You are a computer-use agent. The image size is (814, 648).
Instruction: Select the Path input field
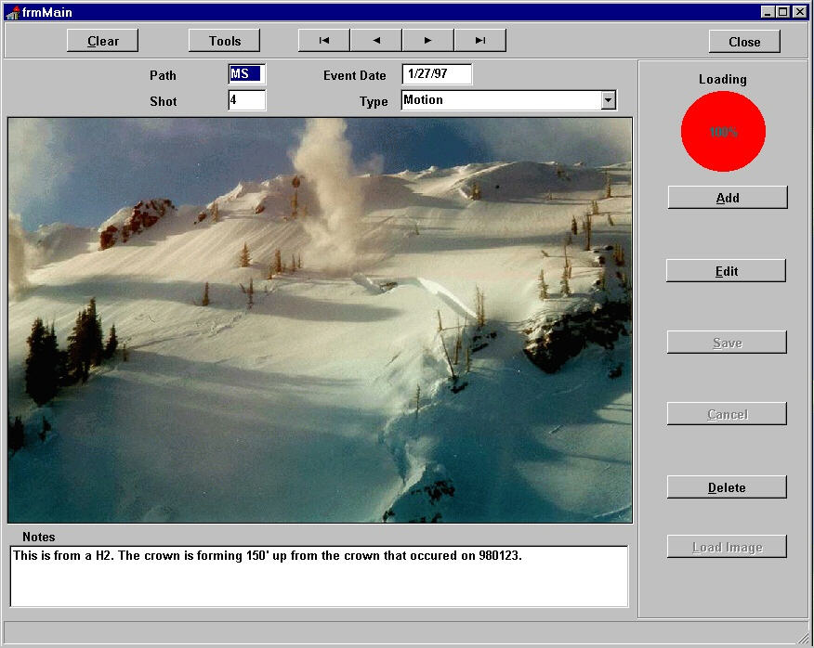click(246, 74)
